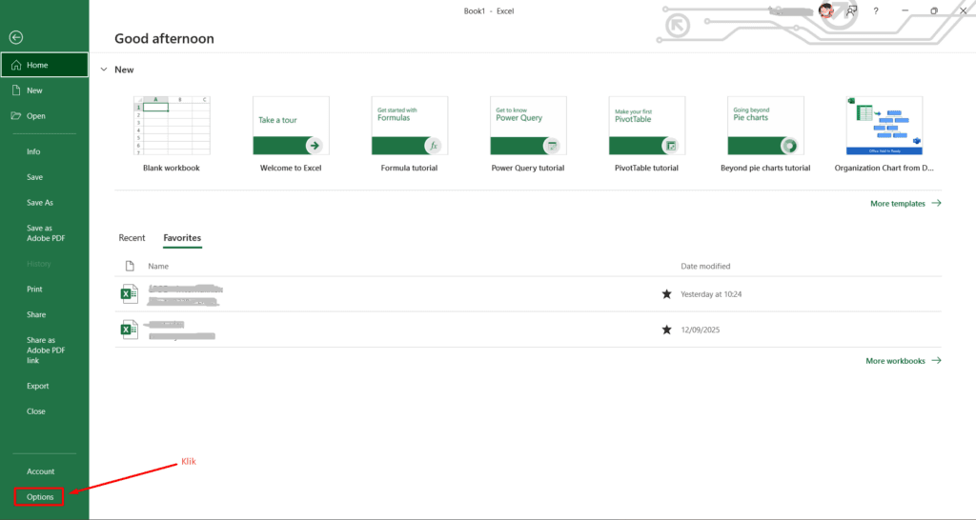Click the New document icon in sidebar

tap(15, 90)
